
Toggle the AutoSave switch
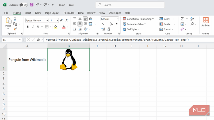coord(24,5)
